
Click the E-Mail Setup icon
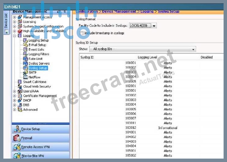click(26, 45)
